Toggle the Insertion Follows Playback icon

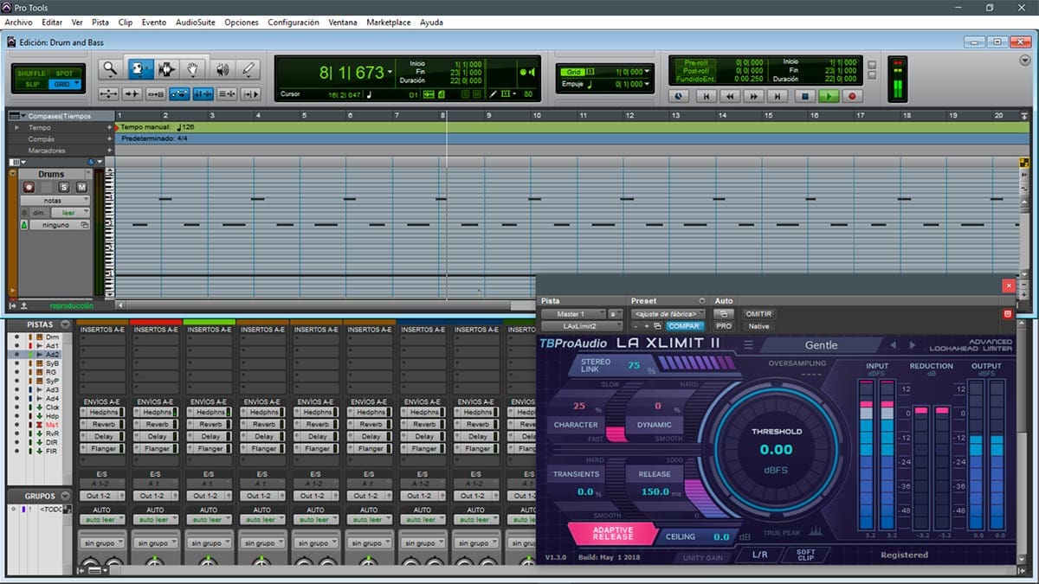[x=250, y=93]
